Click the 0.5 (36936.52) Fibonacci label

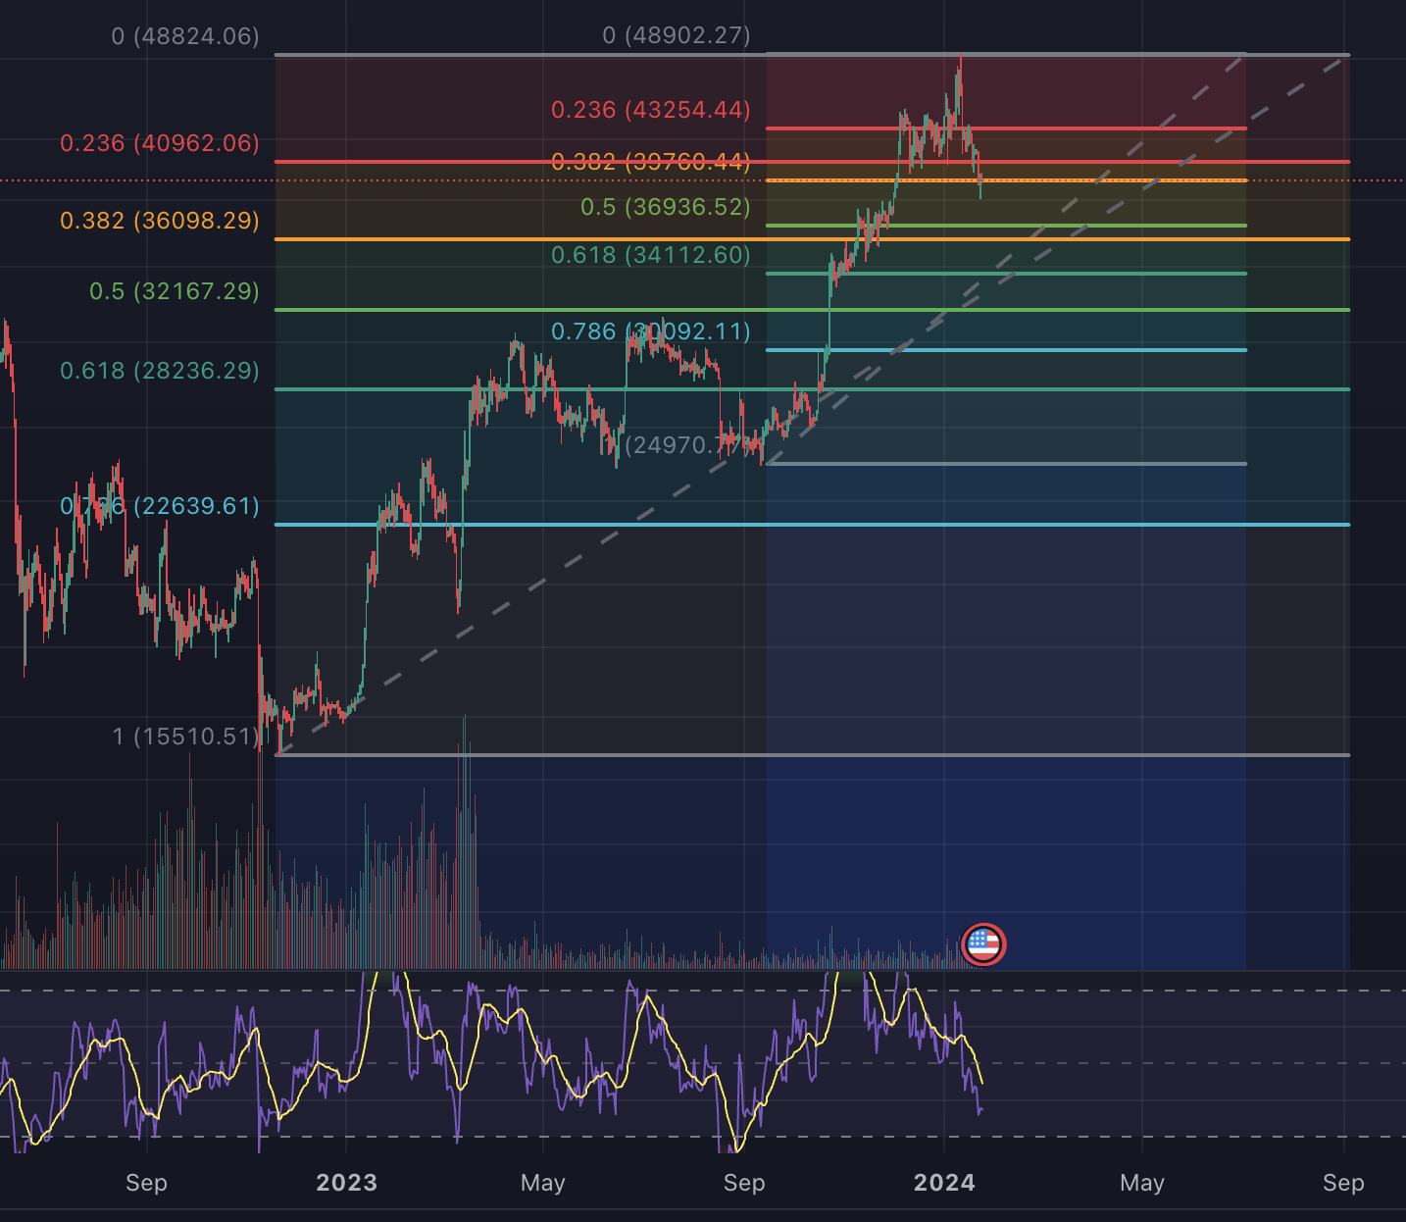click(665, 207)
